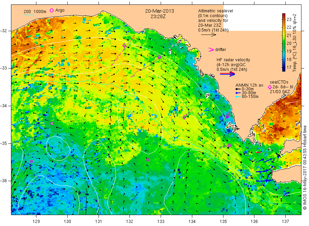Click the -32 latitude axis label
Image resolution: width=309 pixels, height=226 pixels.
click(3, 31)
